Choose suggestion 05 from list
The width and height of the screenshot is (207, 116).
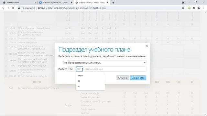coord(90,81)
